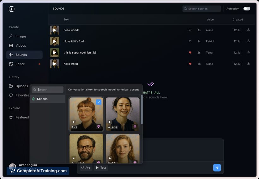
Task: Click the voice list scrollbar
Action: pos(142,110)
